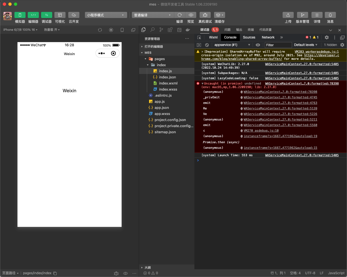Refresh the simulator
The width and height of the screenshot is (347, 277).
[100, 30]
